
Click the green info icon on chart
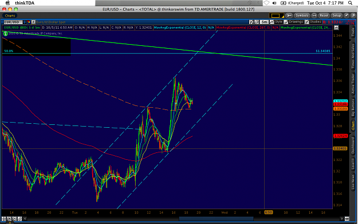[x=6, y=34]
